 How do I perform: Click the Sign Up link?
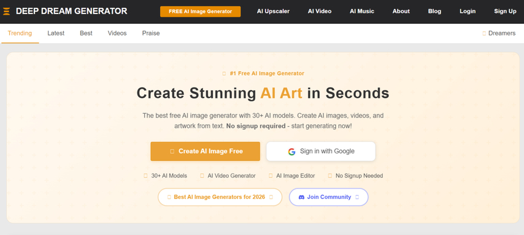pos(505,12)
